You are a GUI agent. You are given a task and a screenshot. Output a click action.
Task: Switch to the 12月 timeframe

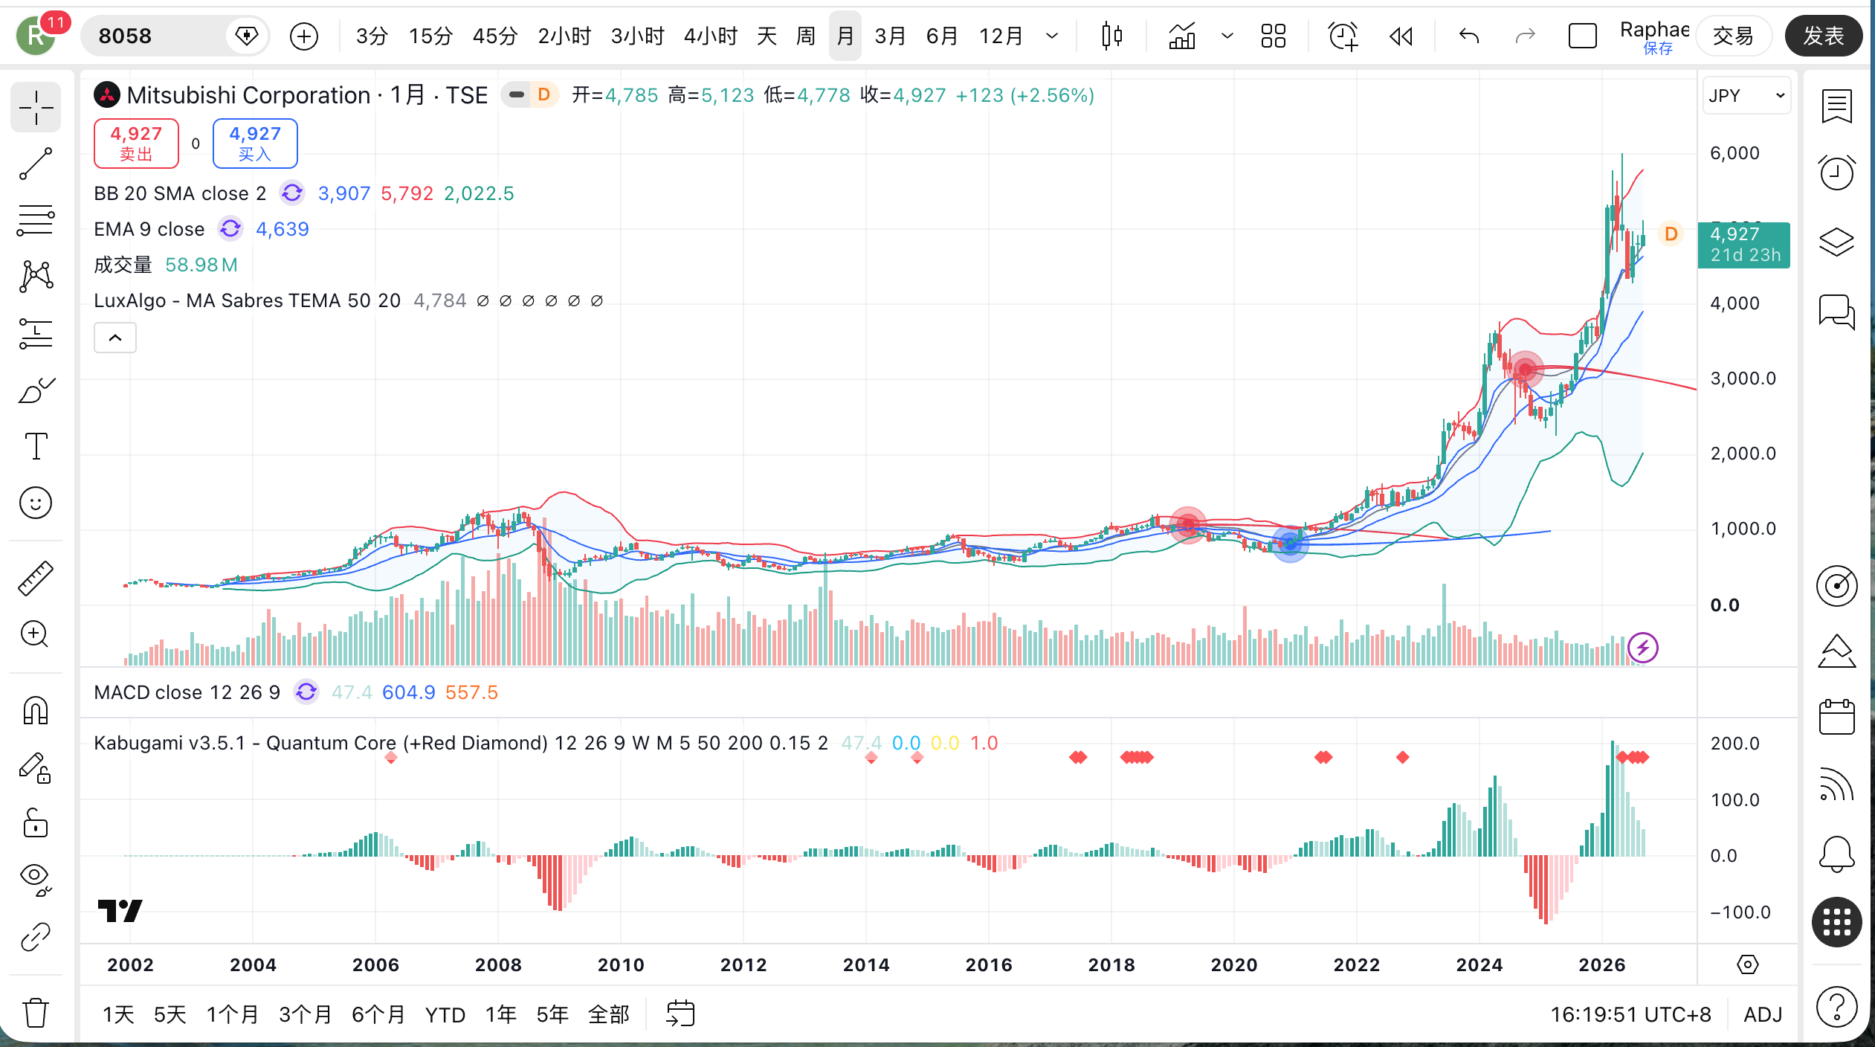coord(1001,36)
